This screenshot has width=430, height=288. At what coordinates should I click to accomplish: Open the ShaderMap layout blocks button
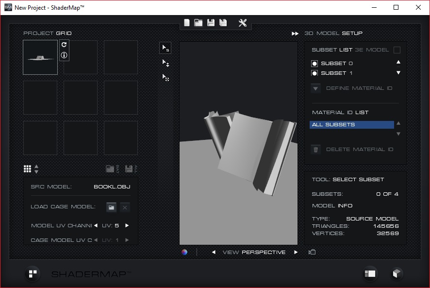tap(33, 274)
